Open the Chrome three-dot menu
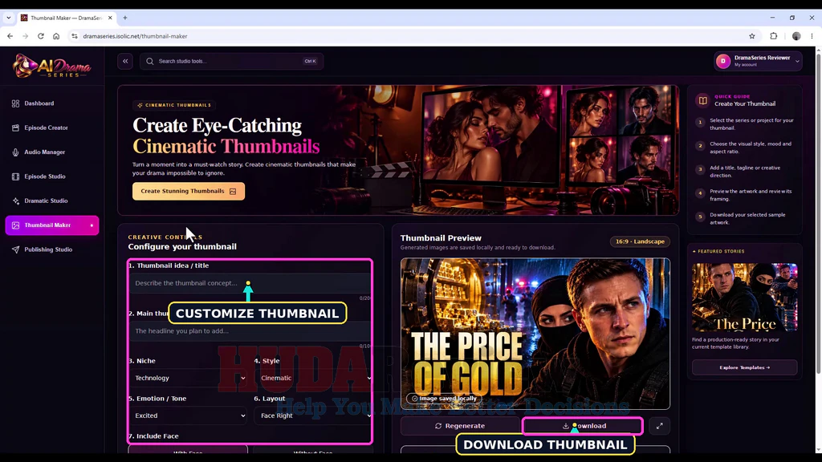The image size is (822, 462). [812, 36]
